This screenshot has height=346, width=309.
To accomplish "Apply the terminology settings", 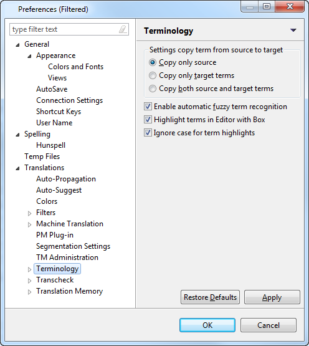I will [272, 297].
